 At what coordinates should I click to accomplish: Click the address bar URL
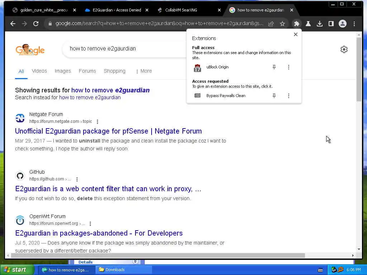pyautogui.click(x=159, y=24)
